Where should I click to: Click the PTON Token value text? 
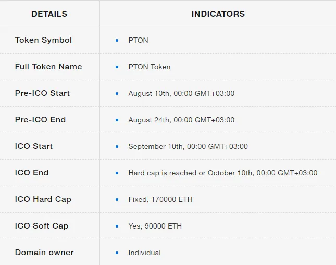point(150,67)
